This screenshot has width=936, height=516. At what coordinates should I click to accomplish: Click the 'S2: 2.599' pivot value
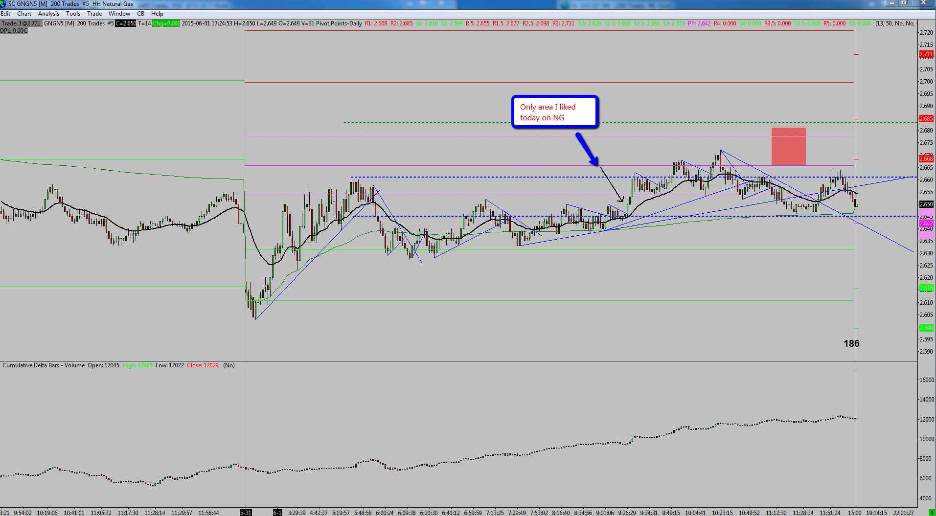point(452,23)
